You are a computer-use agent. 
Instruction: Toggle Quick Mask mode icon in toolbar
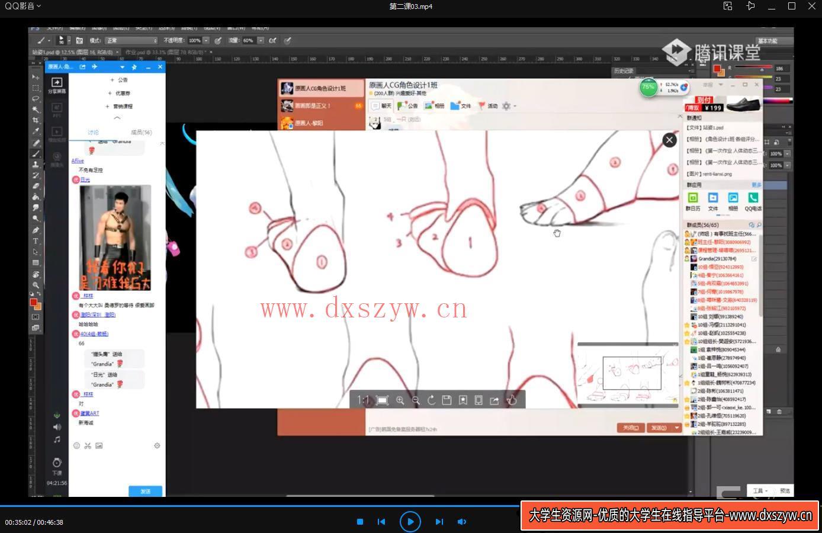click(36, 317)
